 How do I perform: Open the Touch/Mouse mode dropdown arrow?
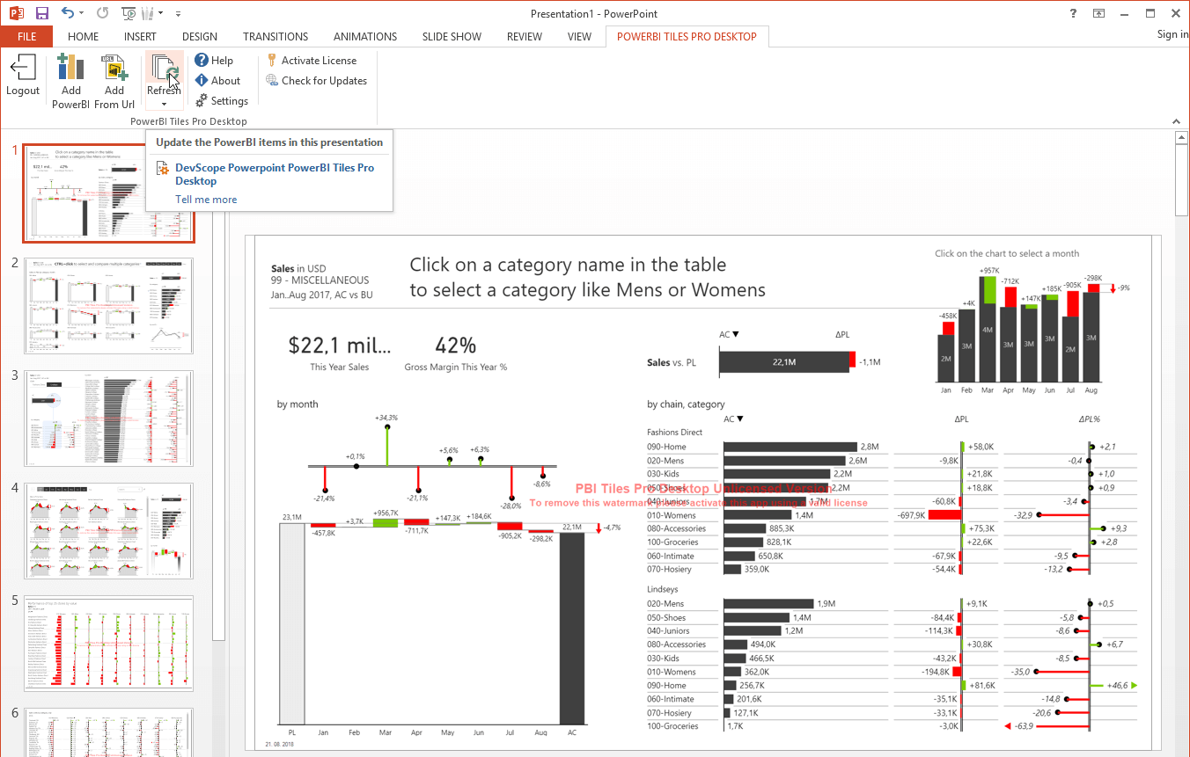160,13
